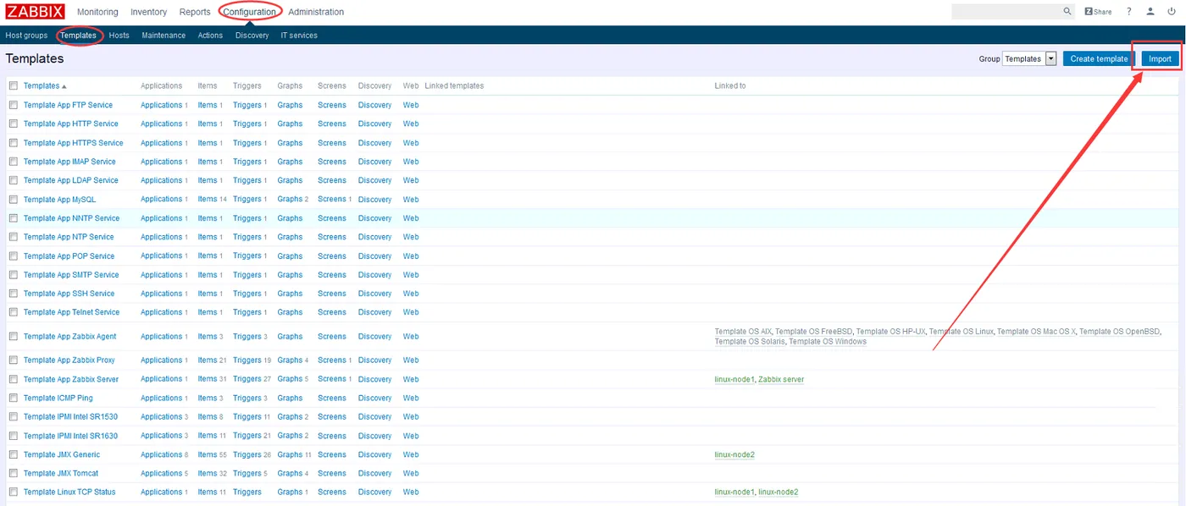Open the Configuration menu
1186x506 pixels.
pyautogui.click(x=250, y=12)
